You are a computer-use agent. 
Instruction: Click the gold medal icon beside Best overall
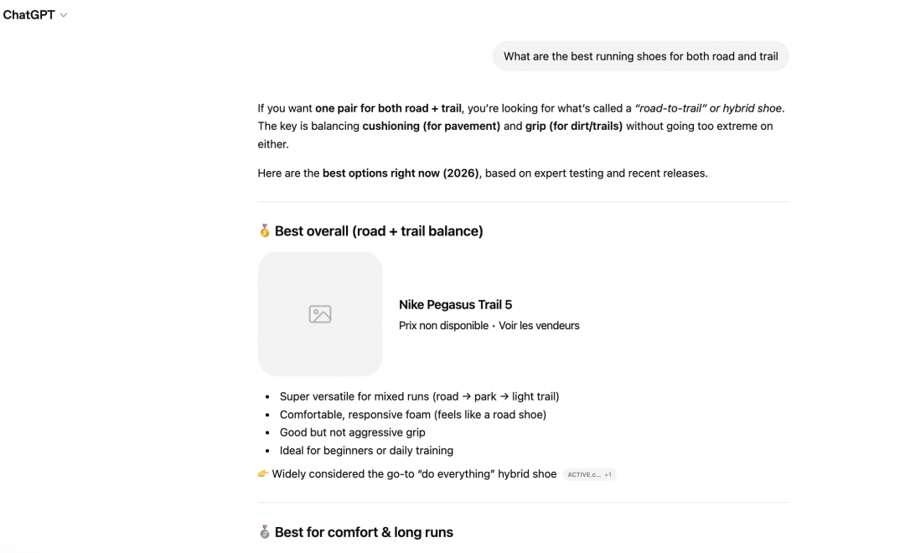tap(265, 231)
